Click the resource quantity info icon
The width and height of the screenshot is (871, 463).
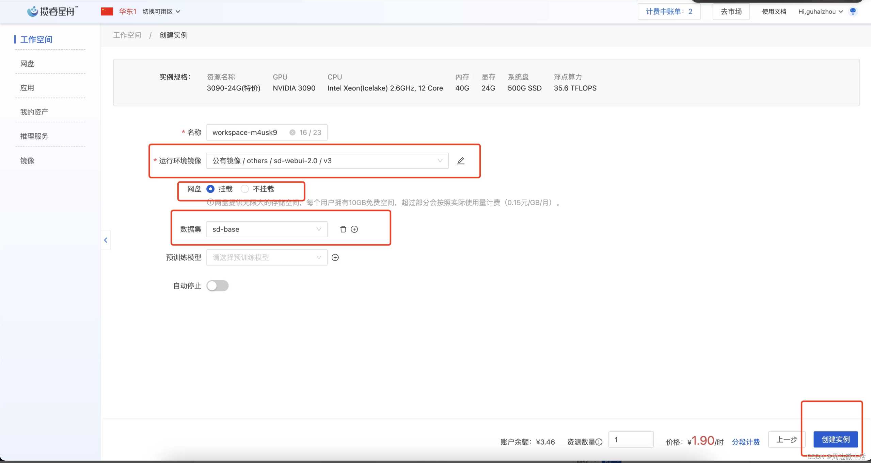[599, 442]
